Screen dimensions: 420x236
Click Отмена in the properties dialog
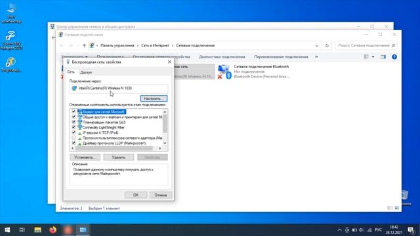[160, 195]
